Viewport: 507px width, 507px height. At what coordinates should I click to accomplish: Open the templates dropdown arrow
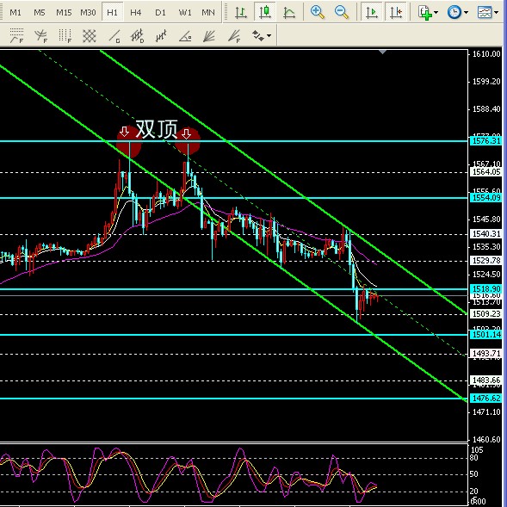pyautogui.click(x=497, y=13)
